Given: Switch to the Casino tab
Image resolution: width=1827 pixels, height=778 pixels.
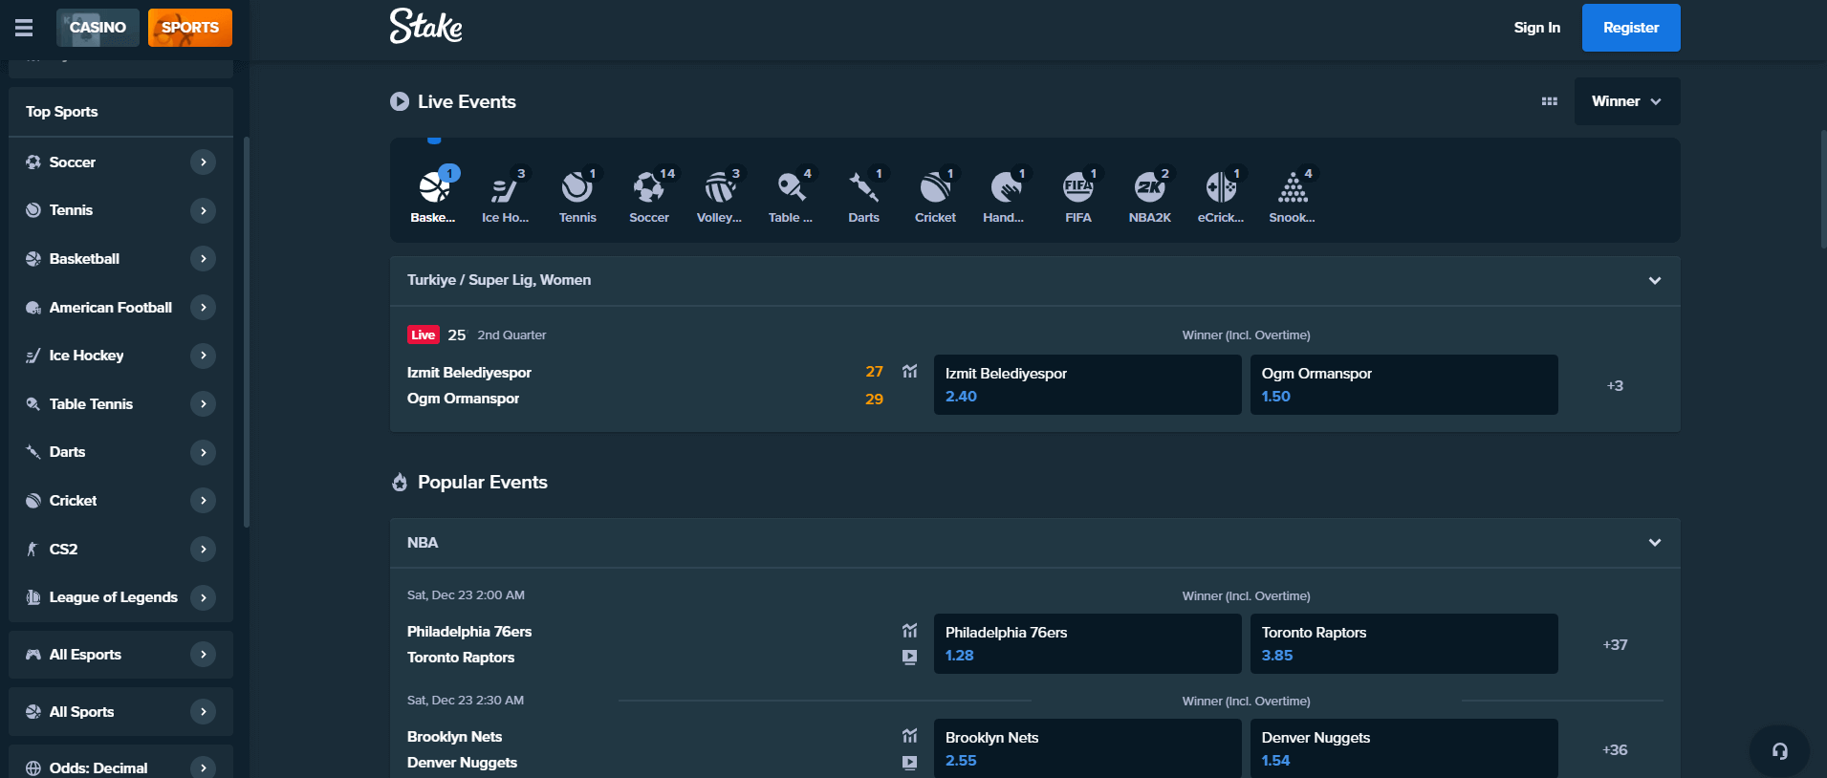Looking at the screenshot, I should pyautogui.click(x=98, y=28).
